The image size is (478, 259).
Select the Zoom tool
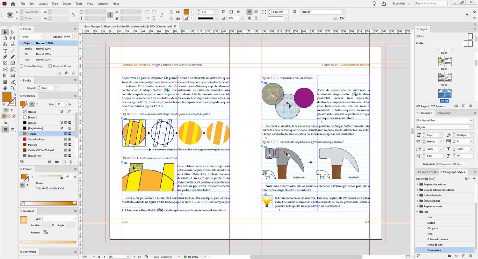tap(13, 88)
